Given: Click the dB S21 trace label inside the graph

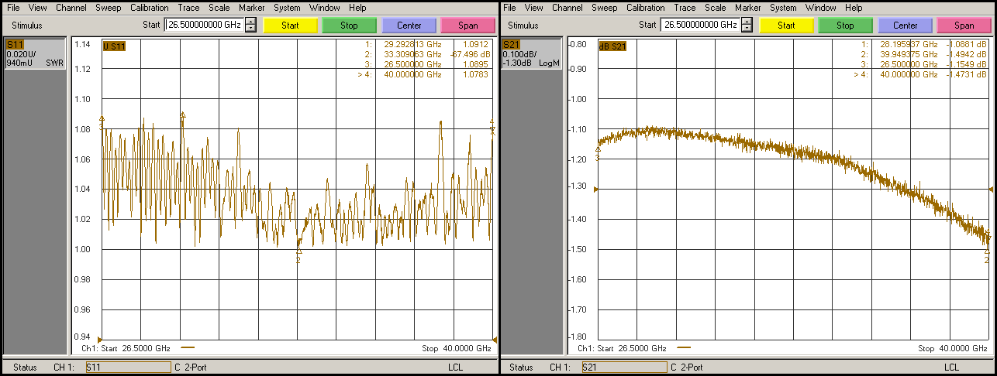Looking at the screenshot, I should coord(612,46).
